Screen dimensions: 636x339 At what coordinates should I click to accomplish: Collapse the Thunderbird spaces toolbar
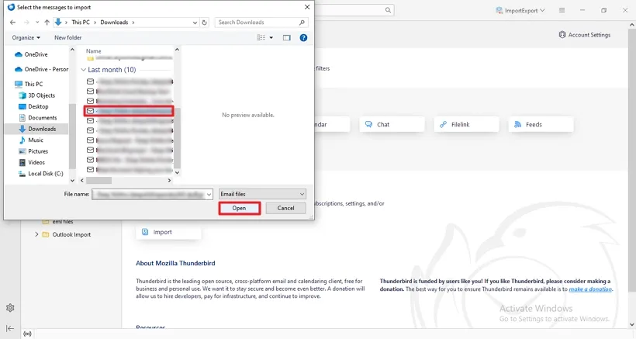tap(10, 328)
